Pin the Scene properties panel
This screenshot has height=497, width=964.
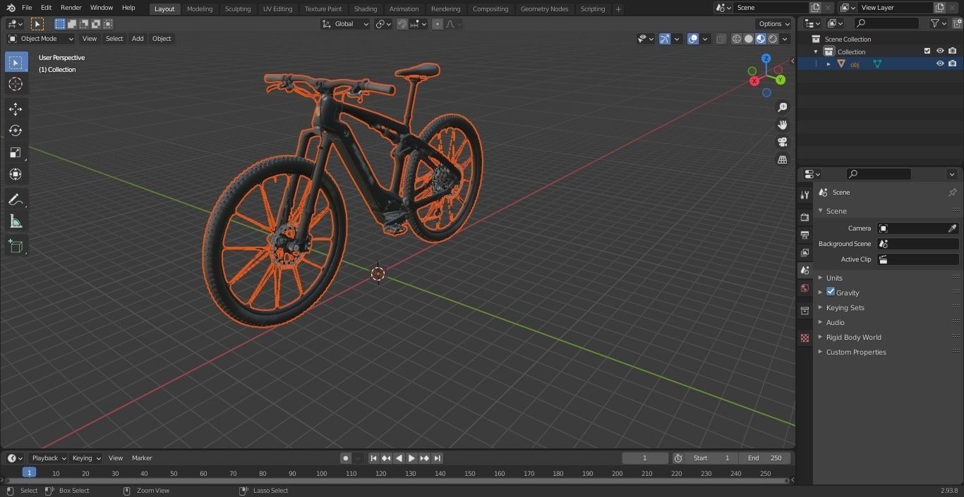(952, 192)
